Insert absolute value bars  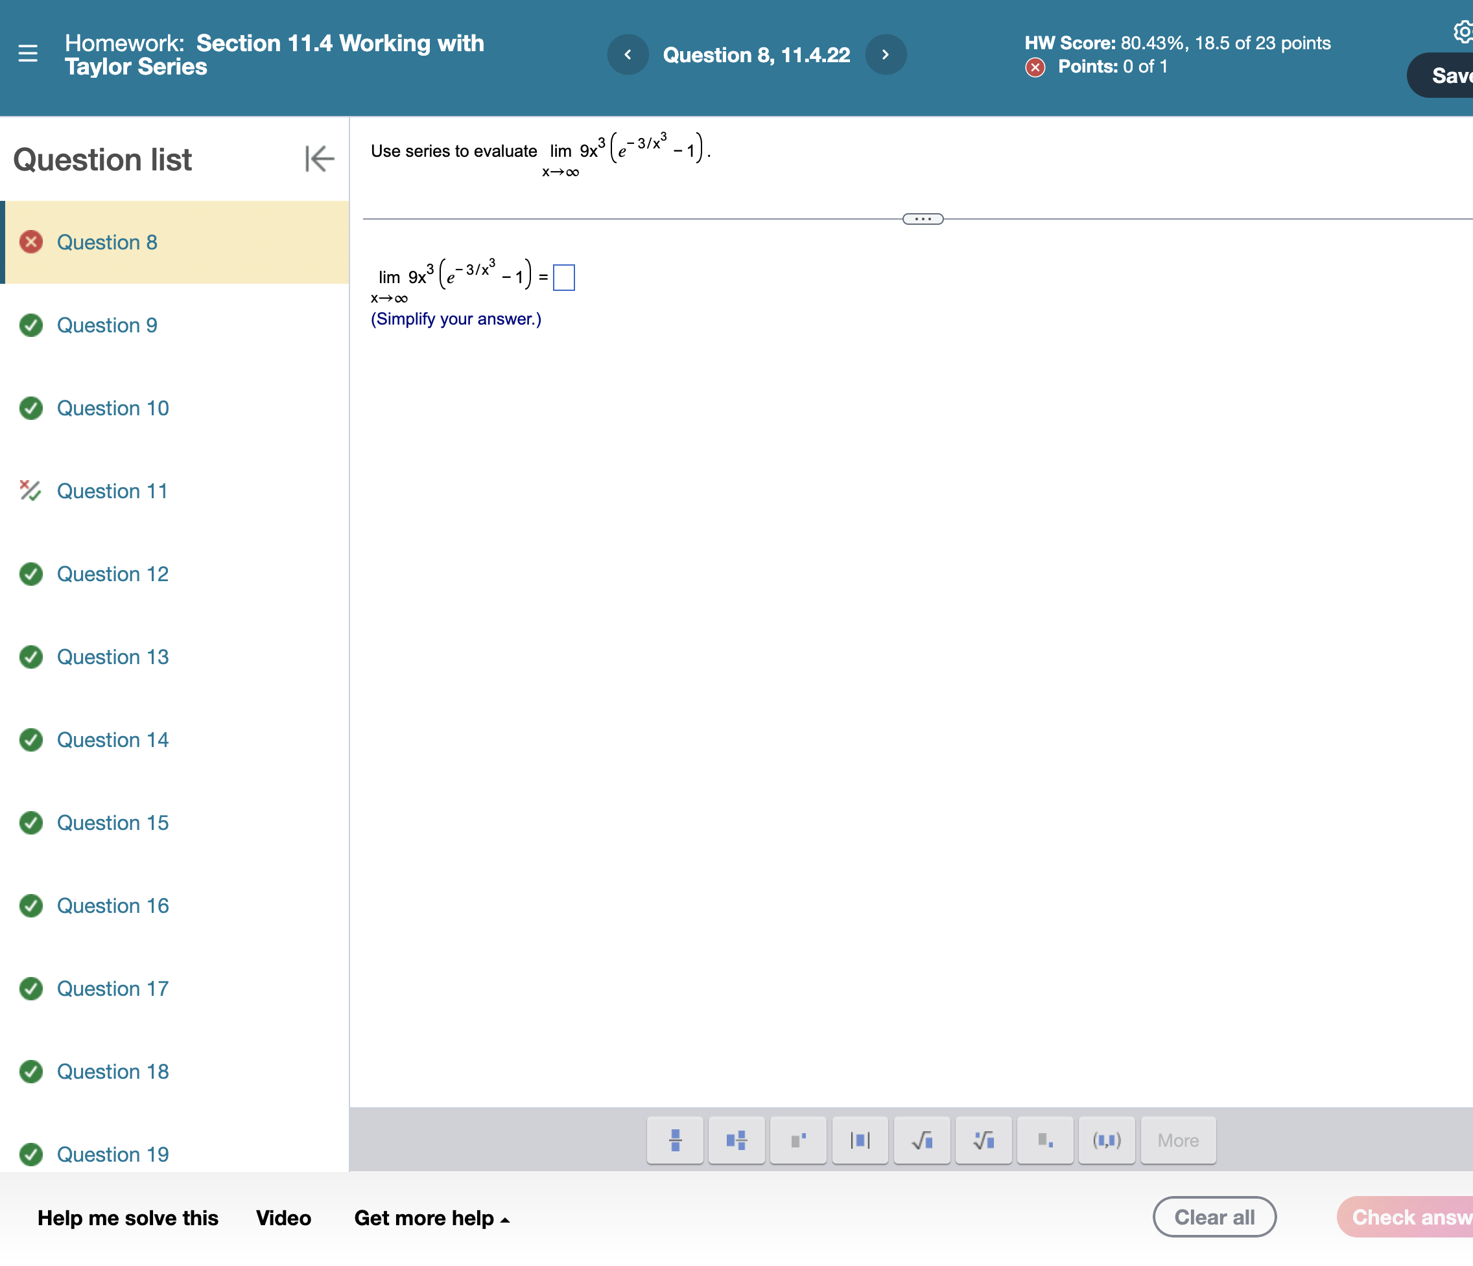(x=860, y=1140)
